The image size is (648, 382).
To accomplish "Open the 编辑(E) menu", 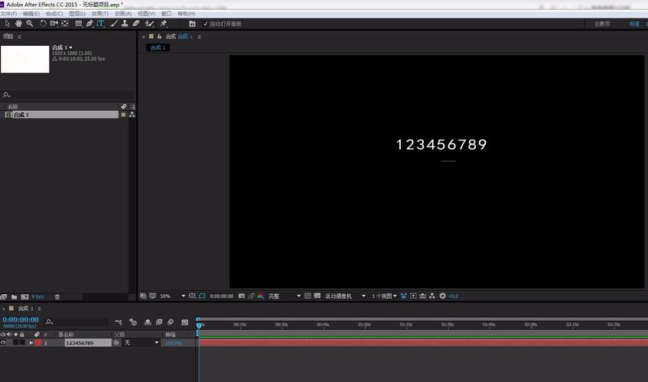I will 31,14.
